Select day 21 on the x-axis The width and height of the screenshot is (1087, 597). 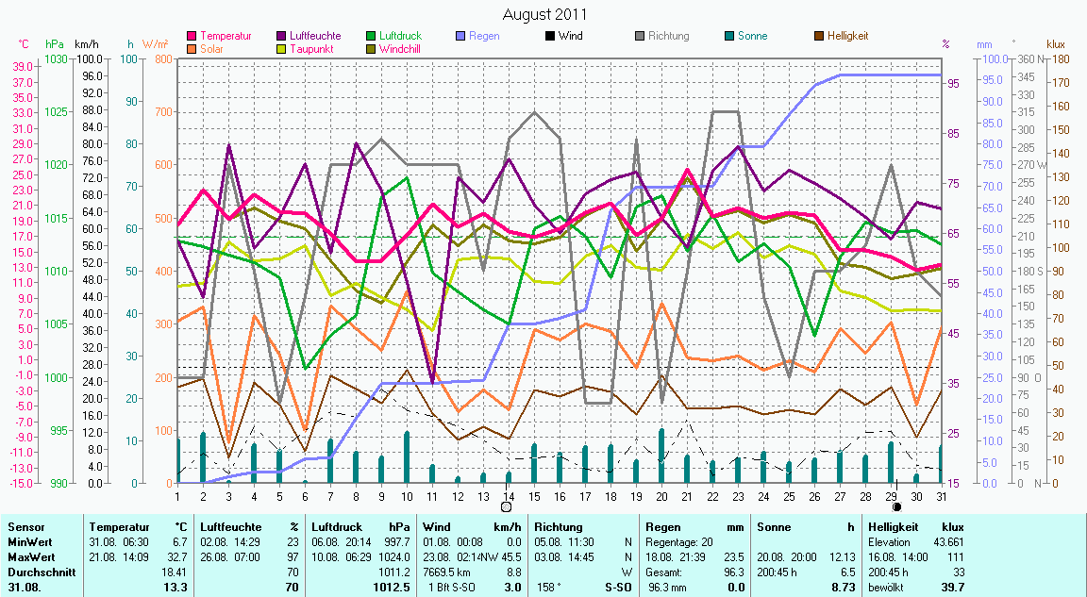(x=687, y=495)
